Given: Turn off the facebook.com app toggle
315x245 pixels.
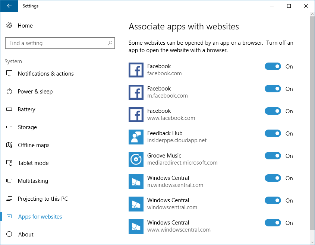Looking at the screenshot, I should pos(273,67).
